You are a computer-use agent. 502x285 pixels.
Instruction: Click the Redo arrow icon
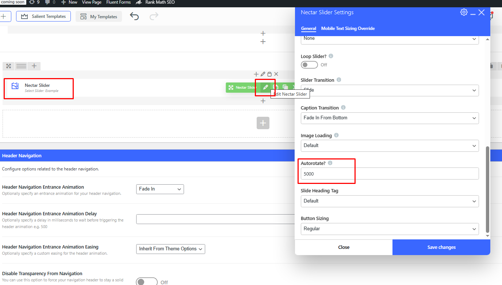(154, 16)
